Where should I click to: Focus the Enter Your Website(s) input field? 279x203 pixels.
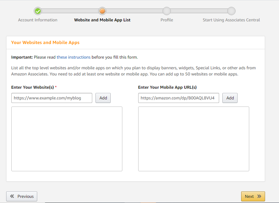point(51,98)
